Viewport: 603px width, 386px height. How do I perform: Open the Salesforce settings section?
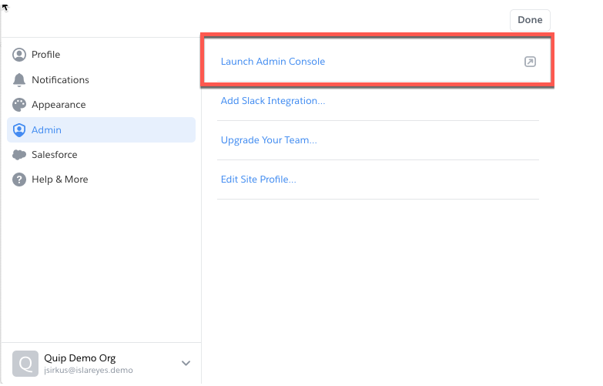click(55, 155)
